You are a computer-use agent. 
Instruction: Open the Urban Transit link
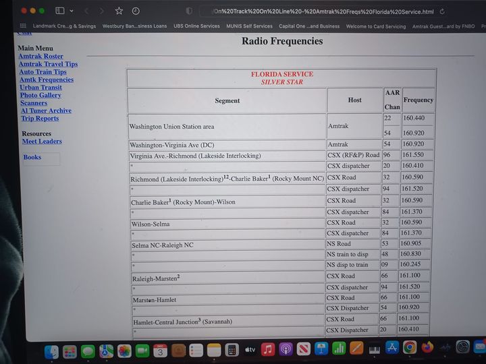point(41,87)
